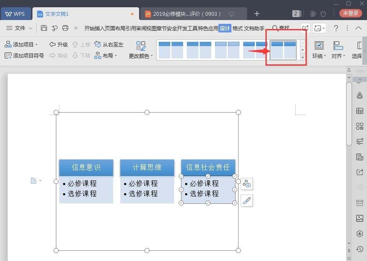Click the vertical scrollbar thumb

[349, 114]
